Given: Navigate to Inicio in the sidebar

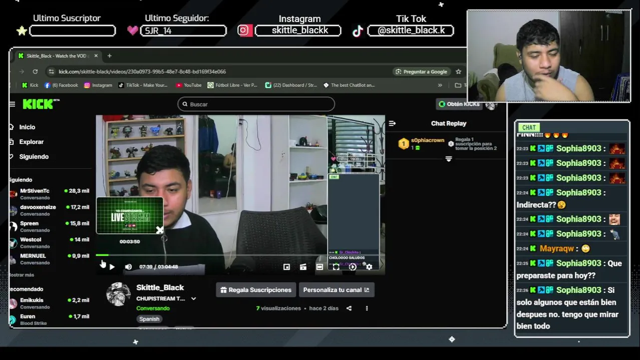Looking at the screenshot, I should point(27,127).
